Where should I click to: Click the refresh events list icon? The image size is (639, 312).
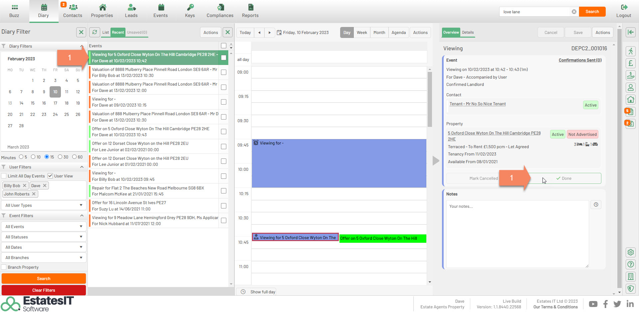click(95, 32)
